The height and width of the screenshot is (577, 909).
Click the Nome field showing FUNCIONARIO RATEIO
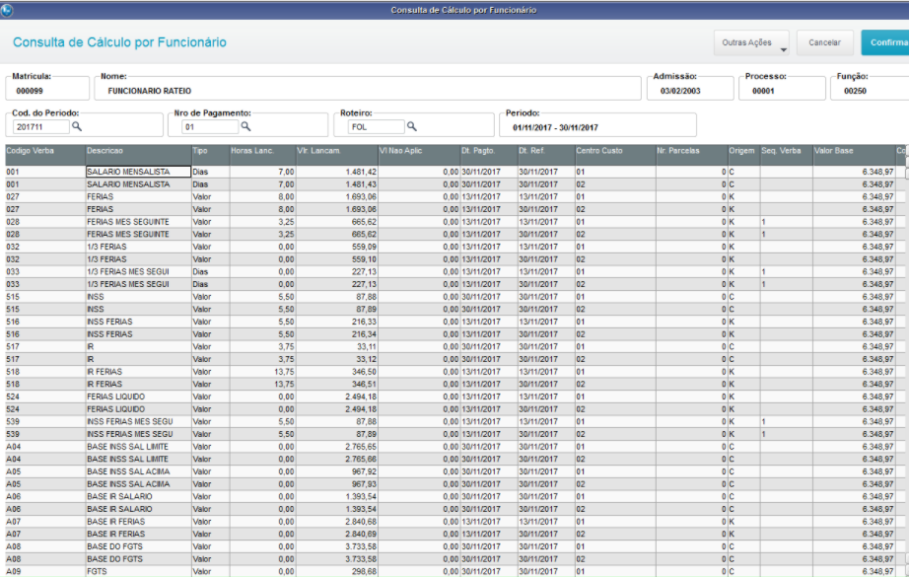pos(368,91)
